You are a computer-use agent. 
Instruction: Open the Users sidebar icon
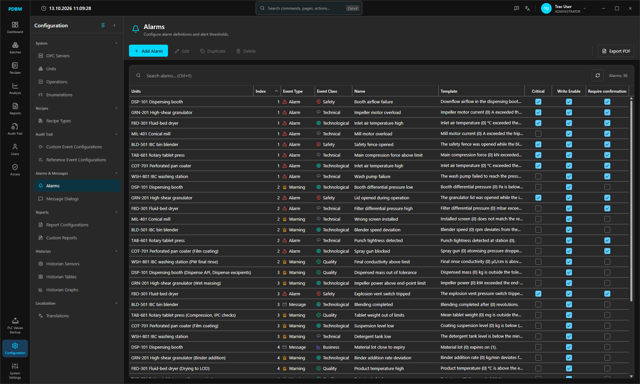15,150
